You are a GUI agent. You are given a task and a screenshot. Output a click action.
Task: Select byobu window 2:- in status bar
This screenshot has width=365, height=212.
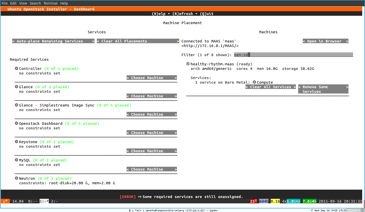pos(54,201)
